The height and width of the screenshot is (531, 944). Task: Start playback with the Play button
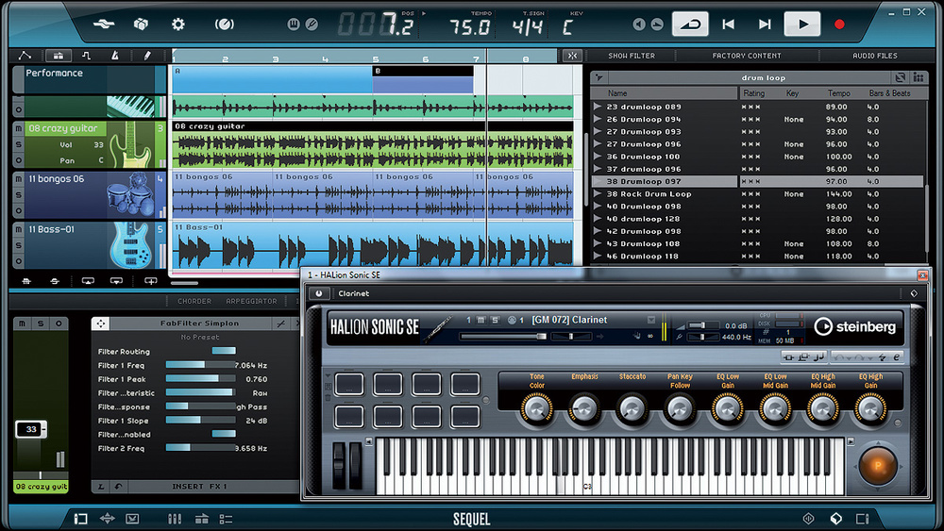801,25
